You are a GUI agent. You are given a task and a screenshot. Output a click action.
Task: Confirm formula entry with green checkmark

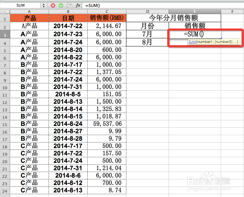tap(61, 5)
